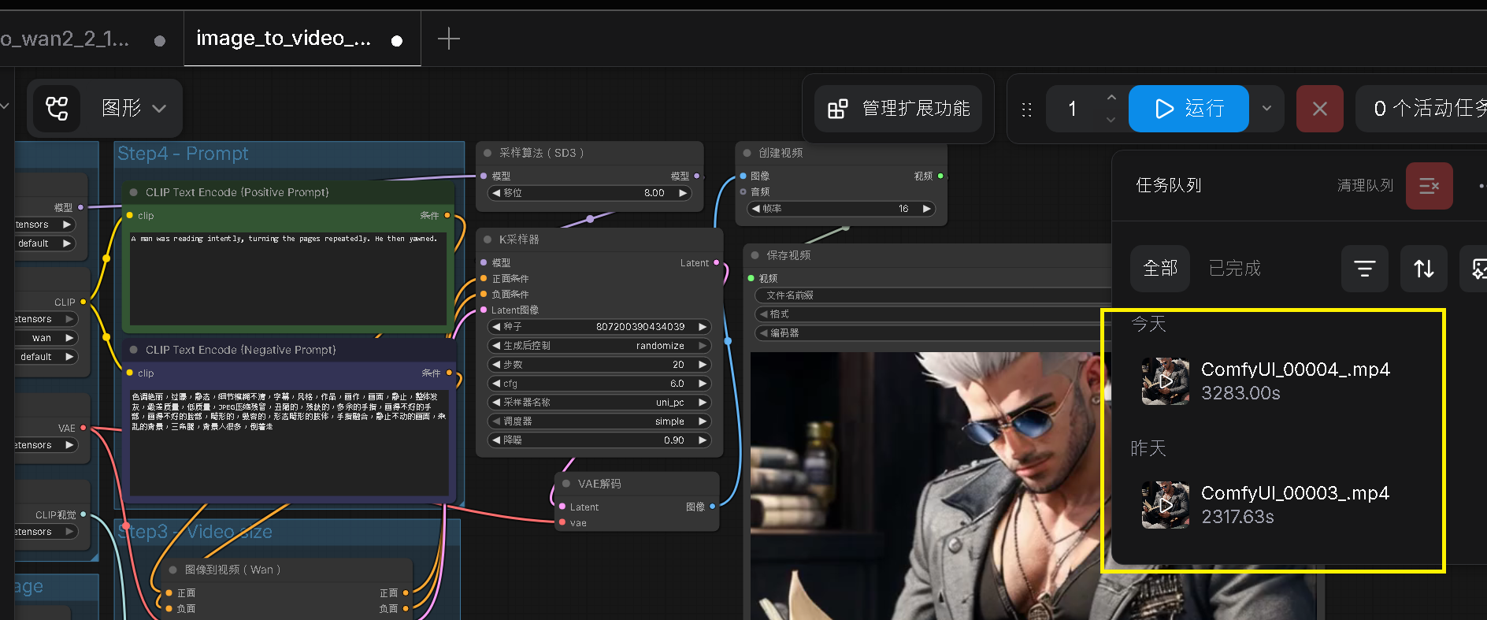Open the wan type dropdown on left node
The image size is (1487, 620).
pyautogui.click(x=46, y=338)
